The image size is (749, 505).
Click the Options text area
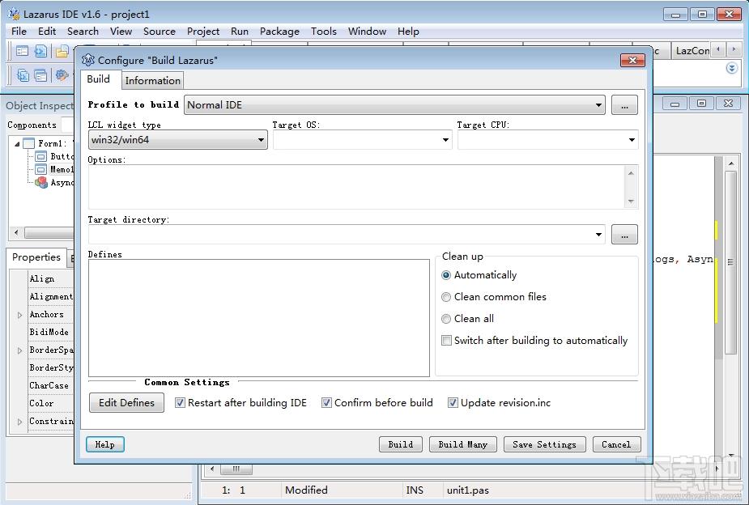pos(355,187)
